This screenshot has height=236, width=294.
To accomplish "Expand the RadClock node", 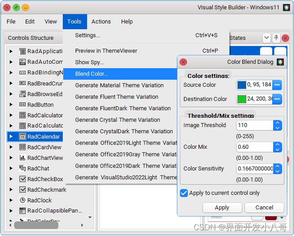I will [11, 200].
